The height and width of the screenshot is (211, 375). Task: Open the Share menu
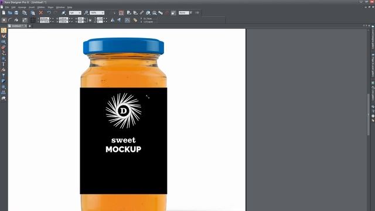[50, 8]
